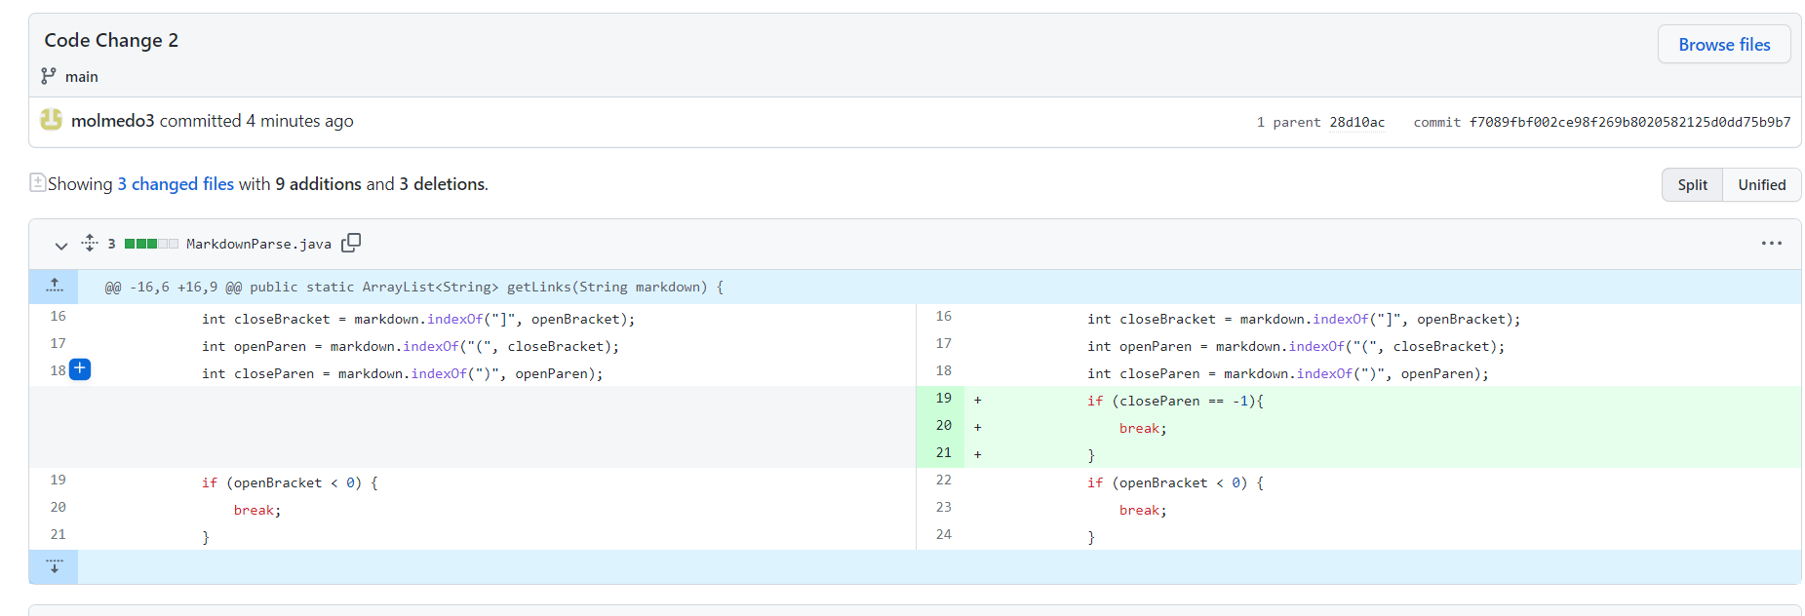Select added line number 19 on right side
This screenshot has width=1805, height=616.
[x=943, y=399]
